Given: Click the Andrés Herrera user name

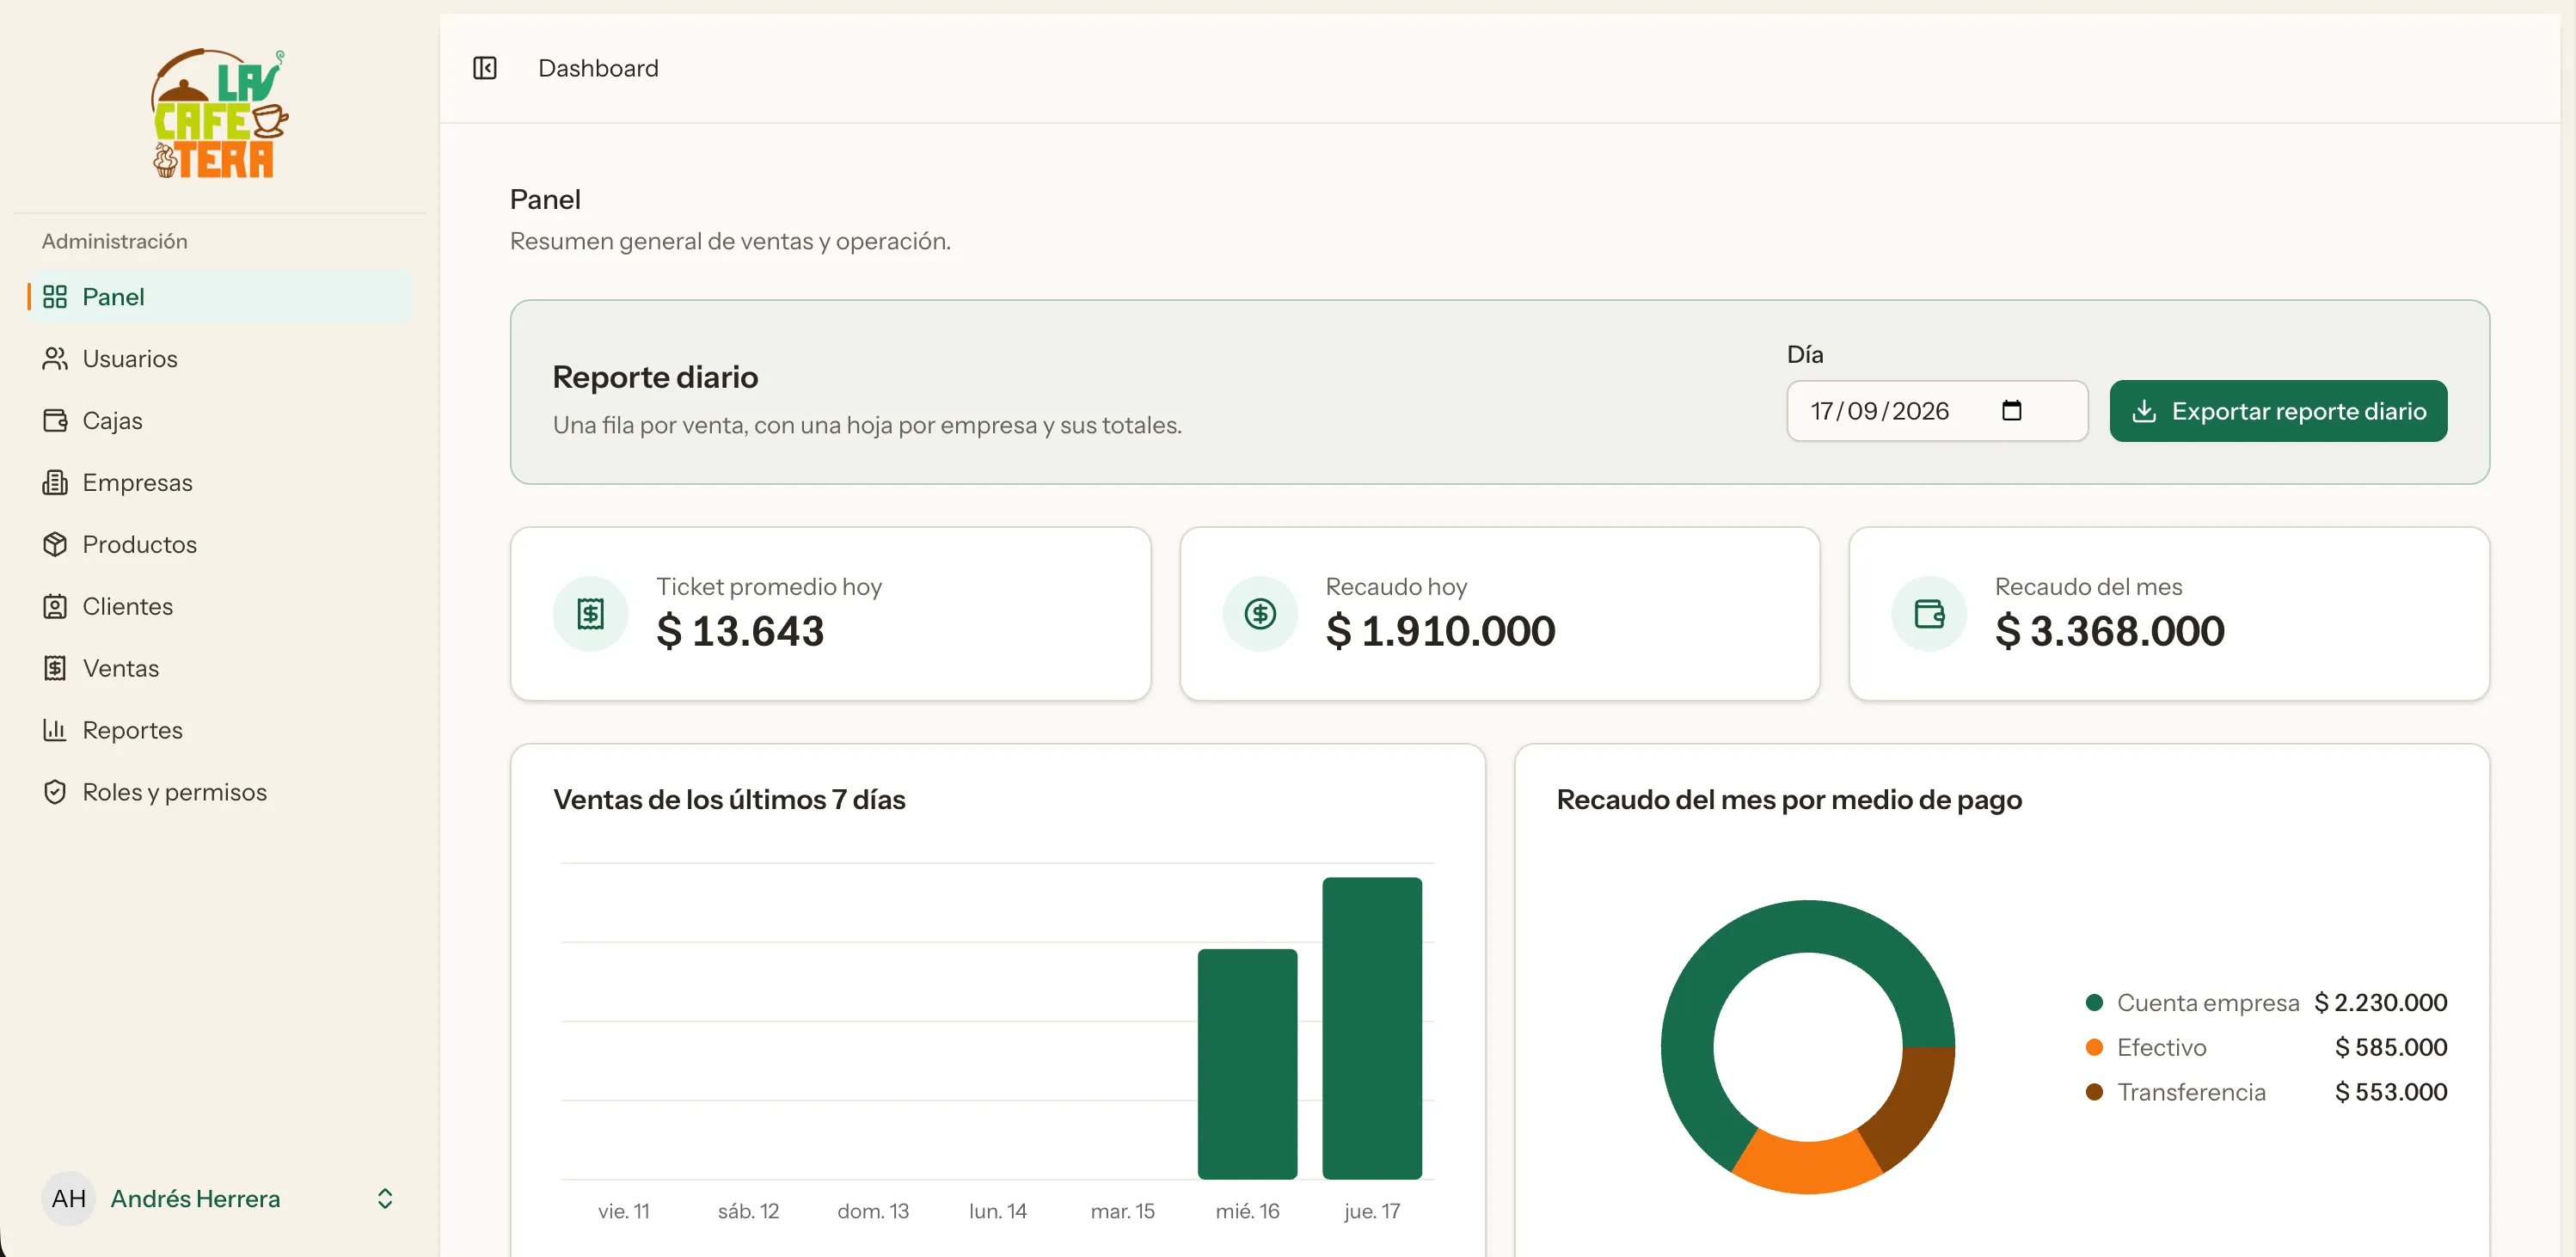Looking at the screenshot, I should (x=195, y=1198).
